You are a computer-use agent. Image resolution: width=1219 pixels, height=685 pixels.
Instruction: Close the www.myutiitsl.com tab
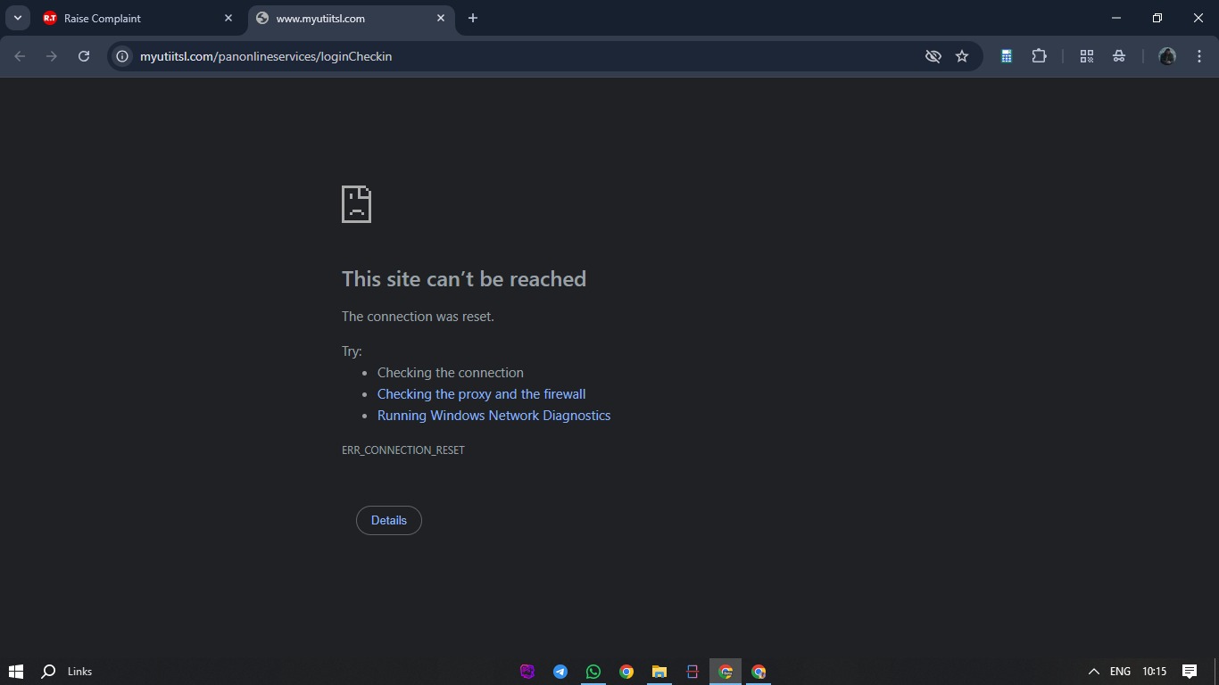click(441, 18)
